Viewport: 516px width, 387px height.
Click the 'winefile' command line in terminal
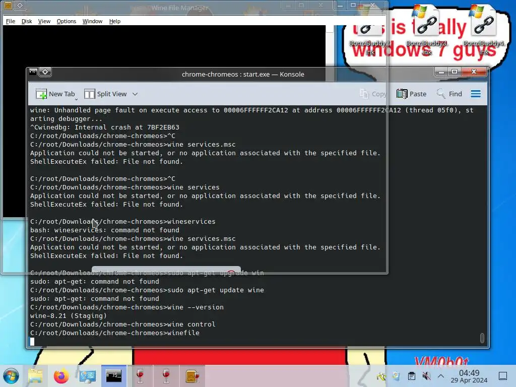115,333
